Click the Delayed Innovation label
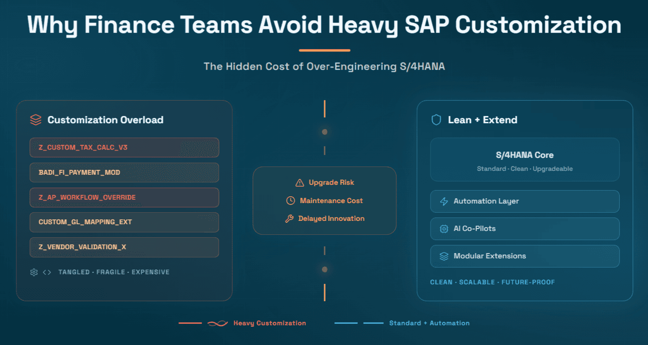648x345 pixels. point(331,218)
